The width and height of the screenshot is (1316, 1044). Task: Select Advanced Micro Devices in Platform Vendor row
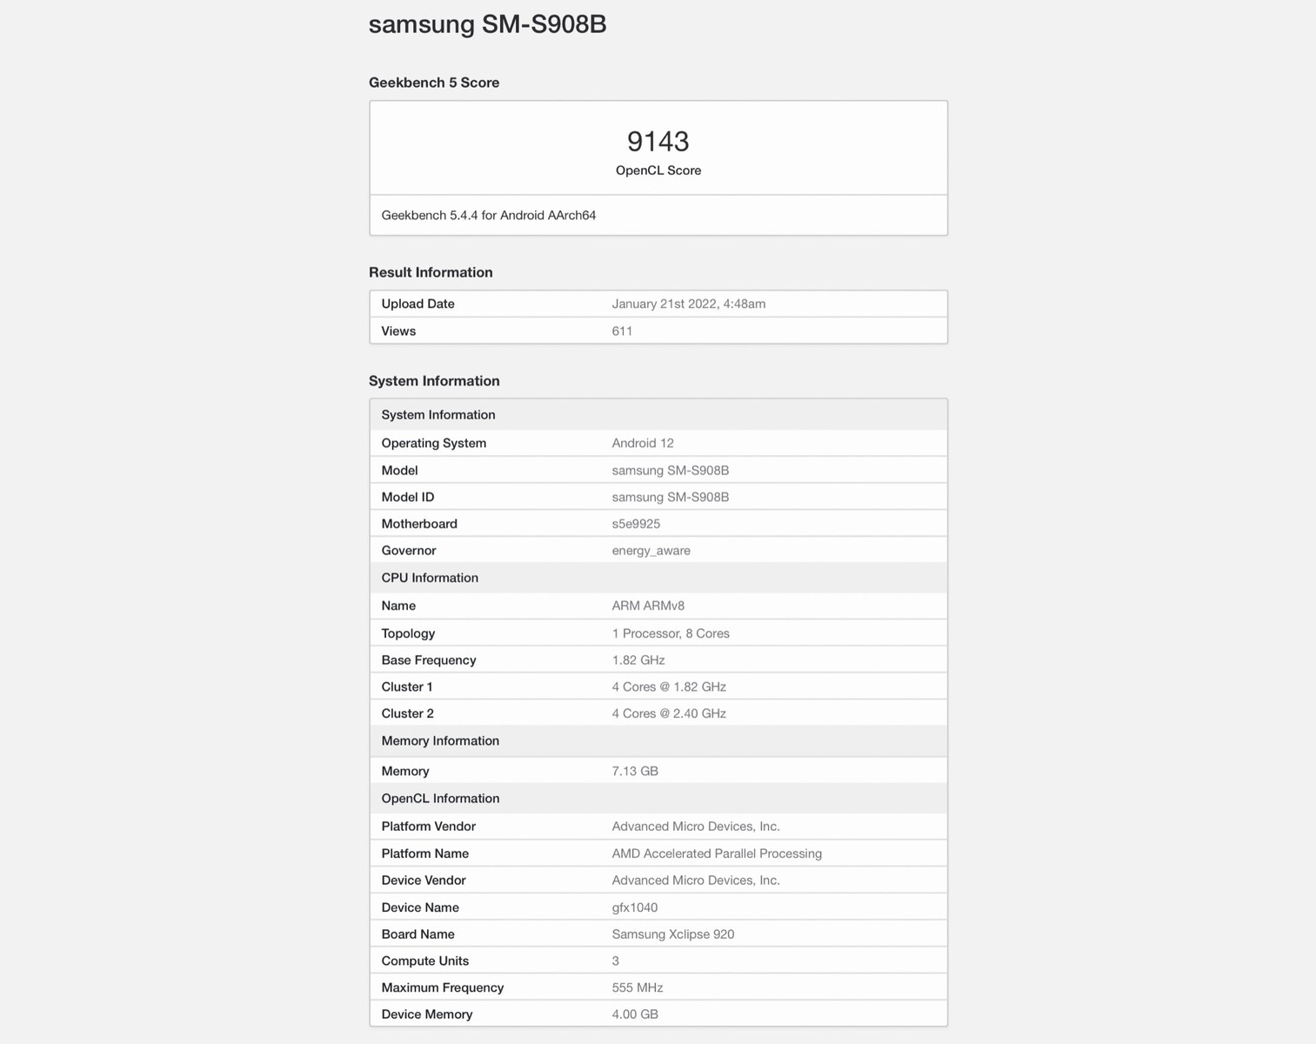coord(696,826)
